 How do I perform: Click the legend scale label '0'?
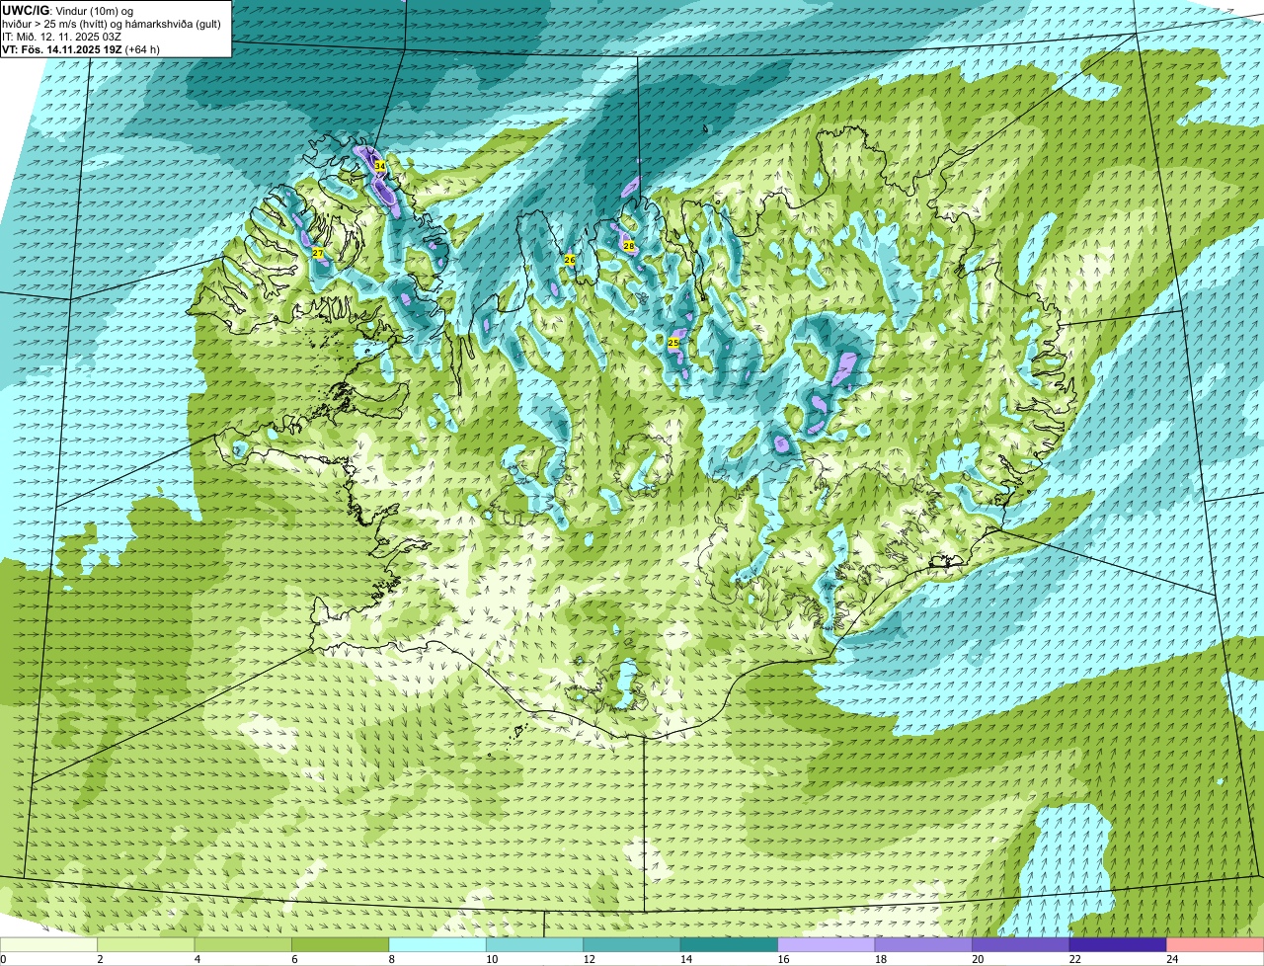click(x=3, y=959)
